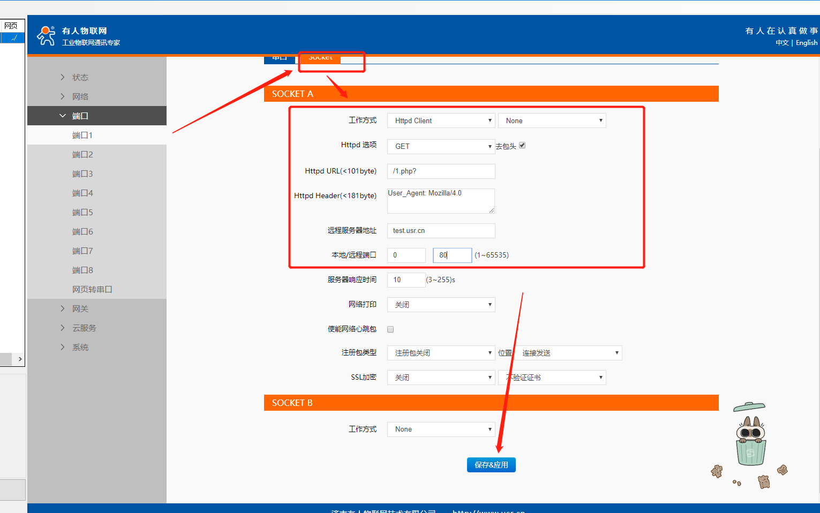This screenshot has width=820, height=513.
Task: Click the 服务器响应时间 field
Action: coord(407,280)
